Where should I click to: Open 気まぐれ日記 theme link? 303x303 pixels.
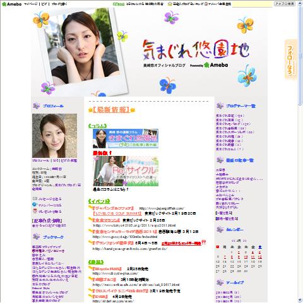tap(230, 116)
